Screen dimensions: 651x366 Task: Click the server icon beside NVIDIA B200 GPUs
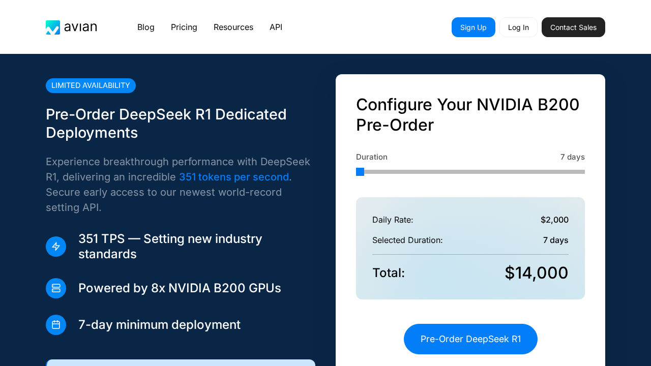pyautogui.click(x=56, y=288)
